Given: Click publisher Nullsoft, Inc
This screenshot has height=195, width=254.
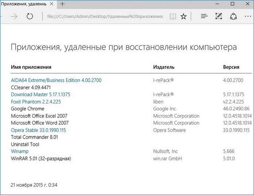Looking at the screenshot, I should click(x=165, y=151).
